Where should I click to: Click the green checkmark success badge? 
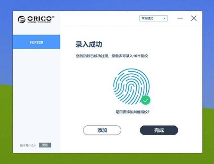146,100
